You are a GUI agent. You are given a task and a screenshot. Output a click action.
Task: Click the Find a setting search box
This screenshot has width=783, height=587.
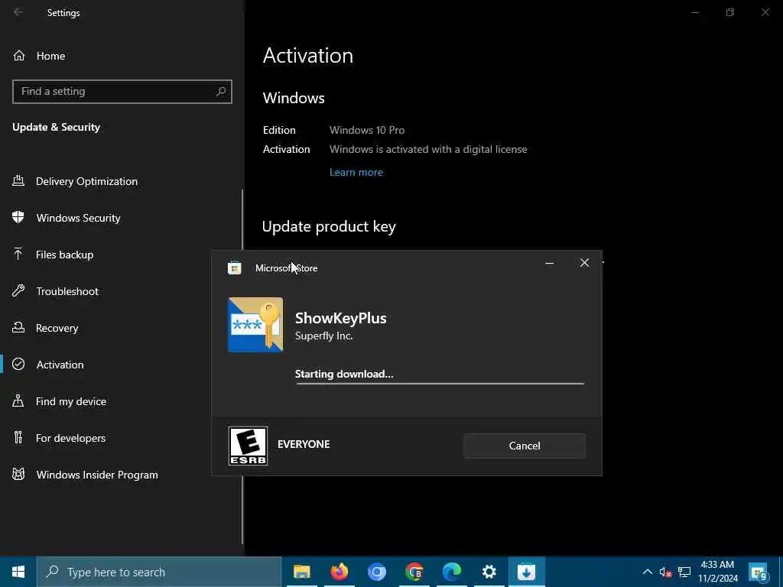(x=122, y=92)
